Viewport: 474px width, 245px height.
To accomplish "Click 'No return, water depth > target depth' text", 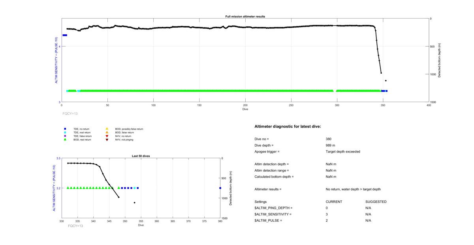I will click(x=353, y=189).
